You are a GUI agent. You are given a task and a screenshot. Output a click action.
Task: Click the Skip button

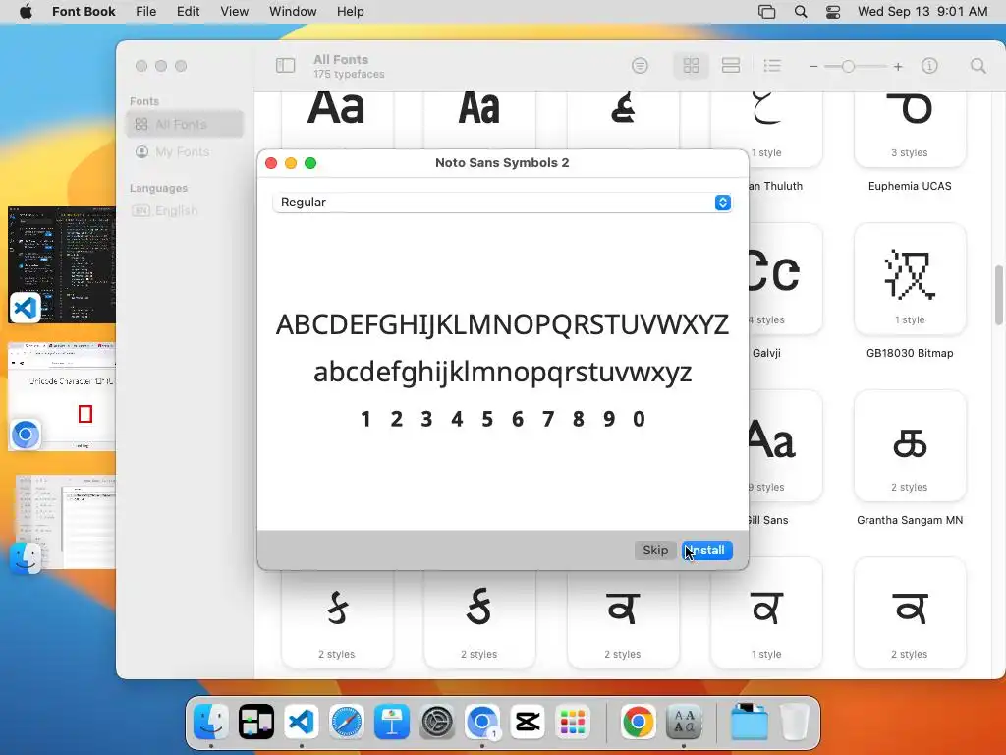point(655,551)
